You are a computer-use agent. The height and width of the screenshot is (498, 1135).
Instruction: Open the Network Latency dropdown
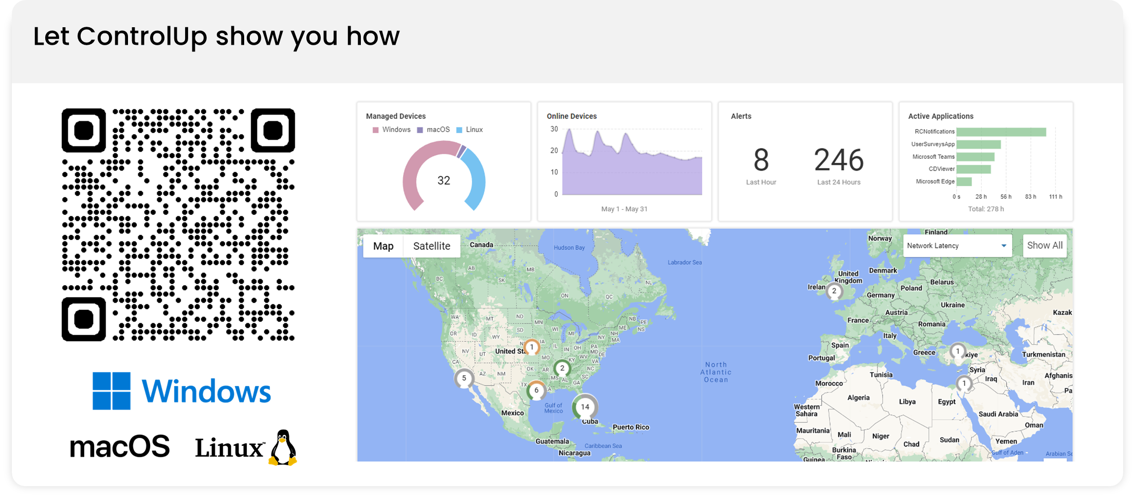957,246
